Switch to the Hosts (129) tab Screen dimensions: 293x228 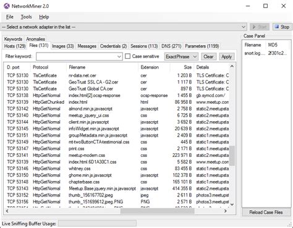click(15, 46)
